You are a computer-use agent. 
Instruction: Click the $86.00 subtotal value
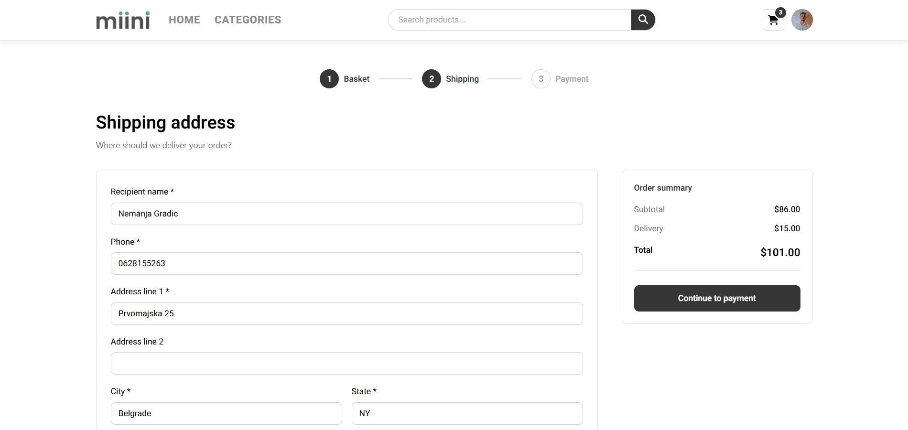[787, 209]
